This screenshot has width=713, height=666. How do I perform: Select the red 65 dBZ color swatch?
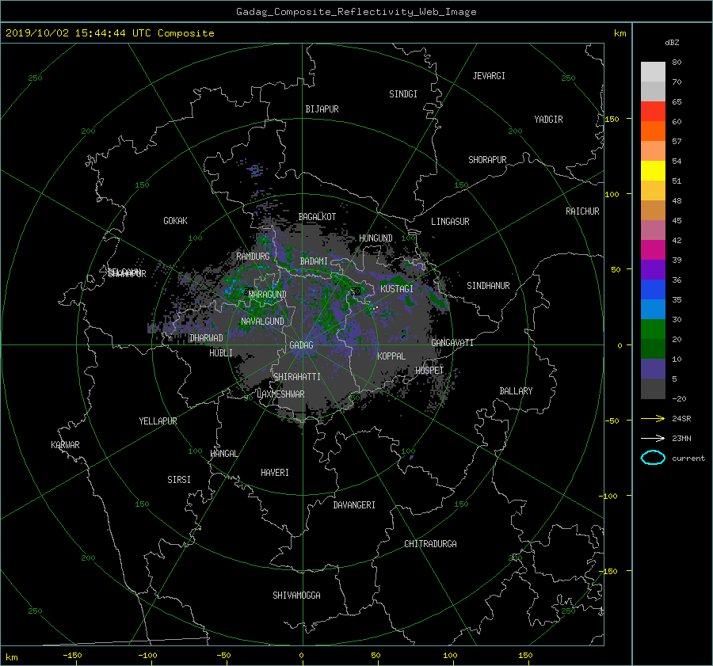tap(653, 111)
